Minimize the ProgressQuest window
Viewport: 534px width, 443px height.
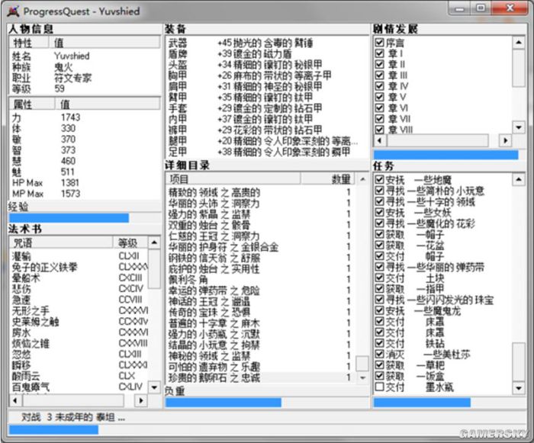click(459, 9)
